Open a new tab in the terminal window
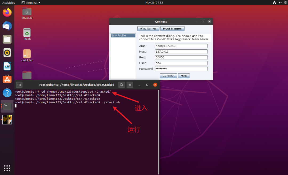 coord(19,85)
